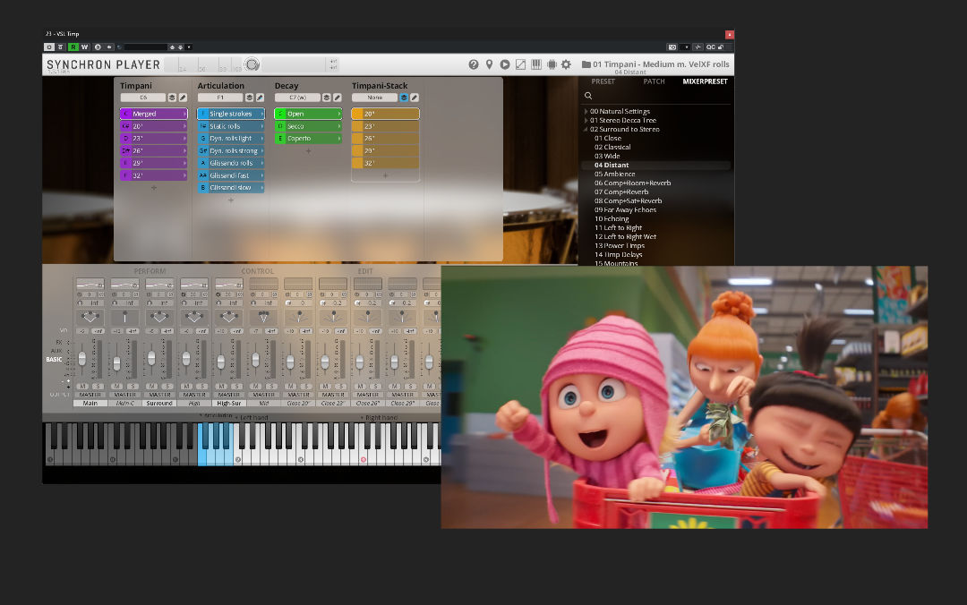The image size is (967, 605).
Task: Click the pencil edit icon under Timpani-Stack
Action: pos(415,98)
